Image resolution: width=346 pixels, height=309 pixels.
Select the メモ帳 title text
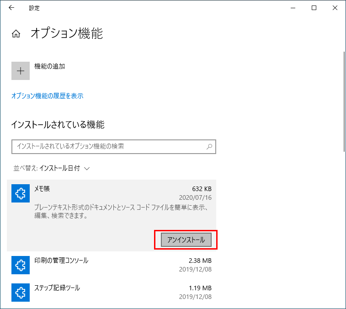[x=42, y=189]
